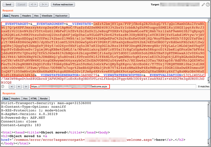Click the request scrollbar down arrow
211x147 pixels.
[209, 82]
